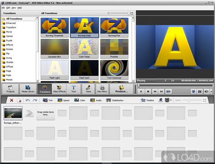Viewport: 215px width, 164px height.
Task: Open the Edit menu
Action: [x=8, y=8]
